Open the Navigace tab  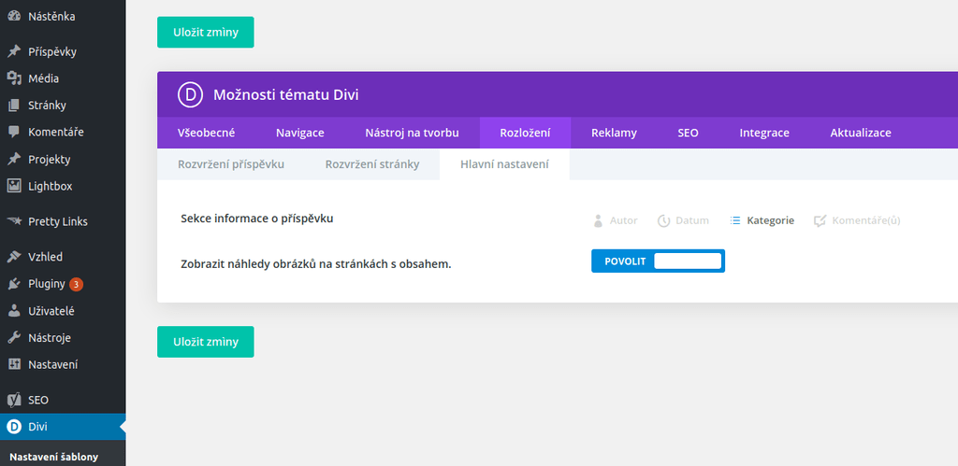300,133
